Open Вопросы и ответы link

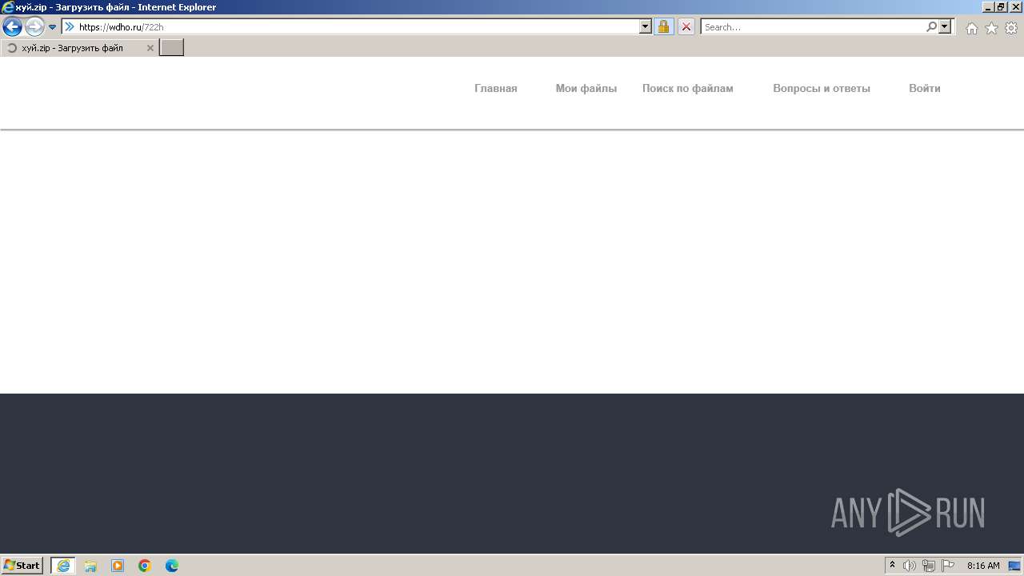822,89
